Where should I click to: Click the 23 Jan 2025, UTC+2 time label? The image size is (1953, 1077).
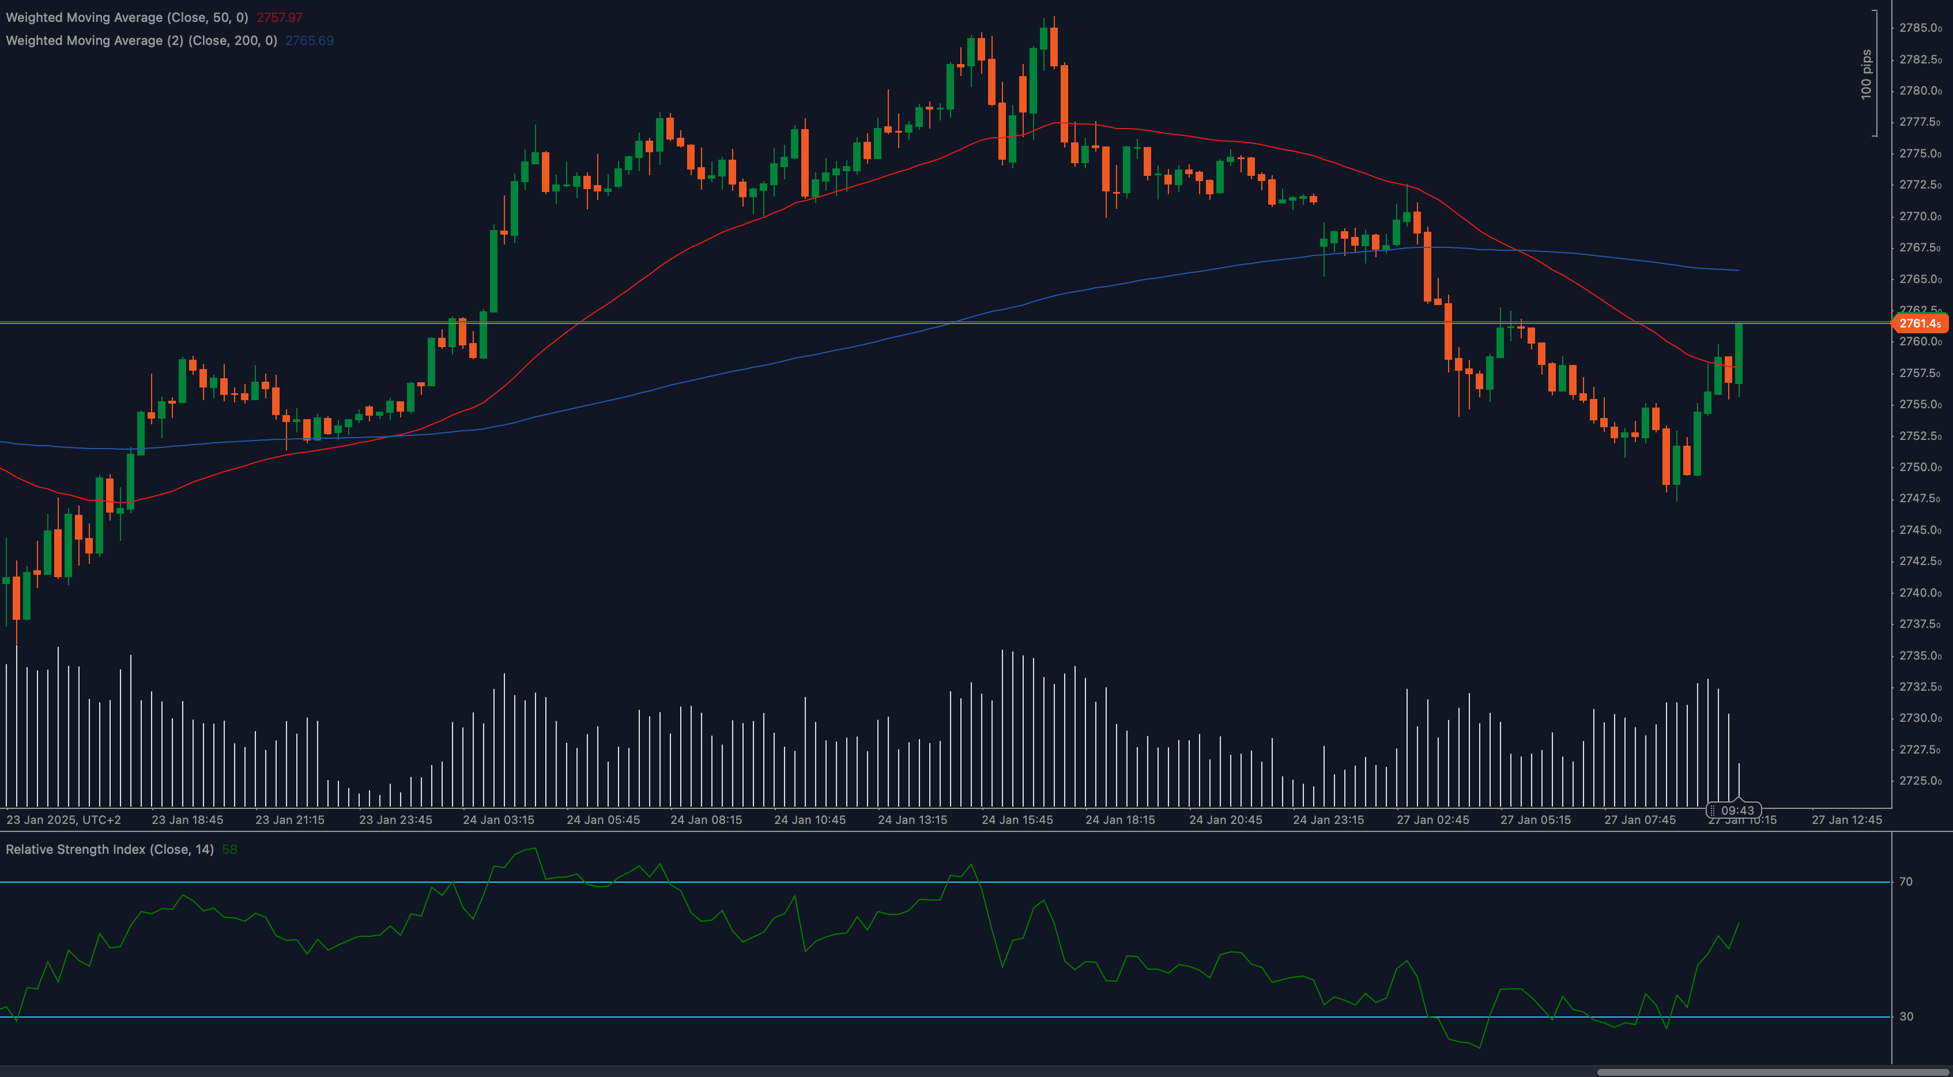click(x=63, y=820)
